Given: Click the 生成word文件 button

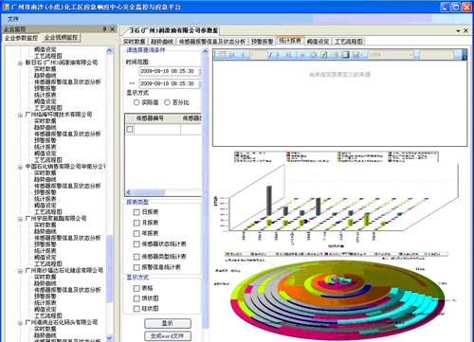Looking at the screenshot, I should [x=168, y=336].
